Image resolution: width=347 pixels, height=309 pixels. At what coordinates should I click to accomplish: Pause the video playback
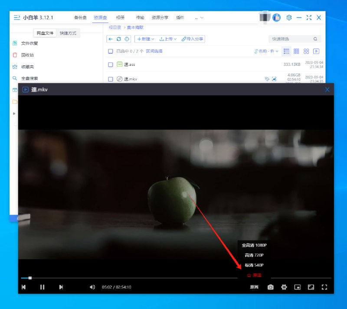point(43,287)
